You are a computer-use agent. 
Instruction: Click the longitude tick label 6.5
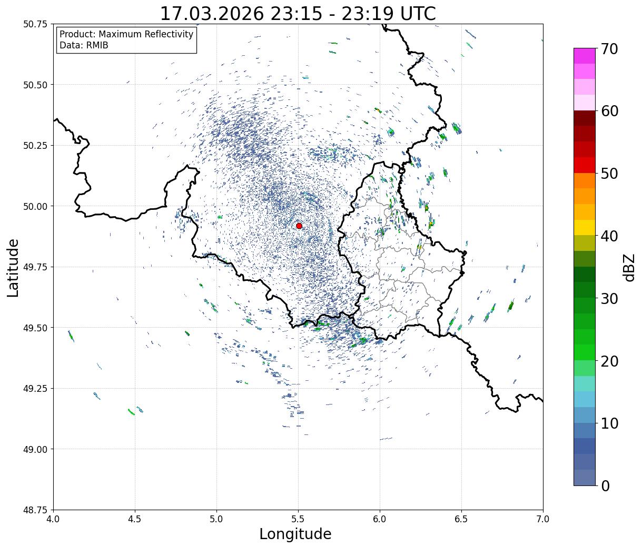(x=461, y=519)
